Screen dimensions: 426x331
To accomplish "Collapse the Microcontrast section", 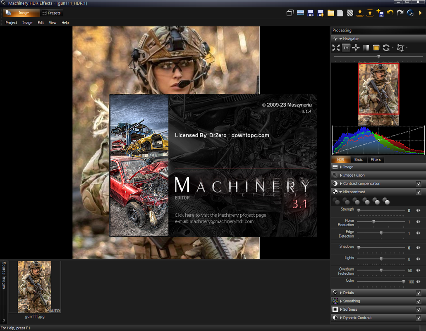I will [x=340, y=192].
